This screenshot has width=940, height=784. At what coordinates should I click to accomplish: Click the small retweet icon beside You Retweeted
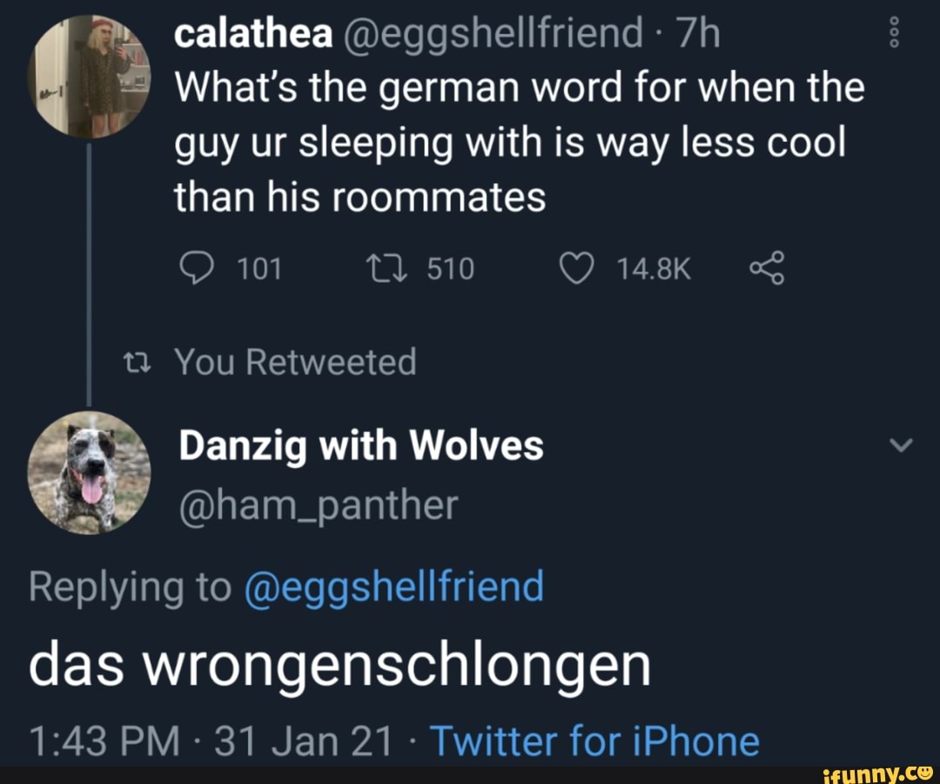(137, 362)
